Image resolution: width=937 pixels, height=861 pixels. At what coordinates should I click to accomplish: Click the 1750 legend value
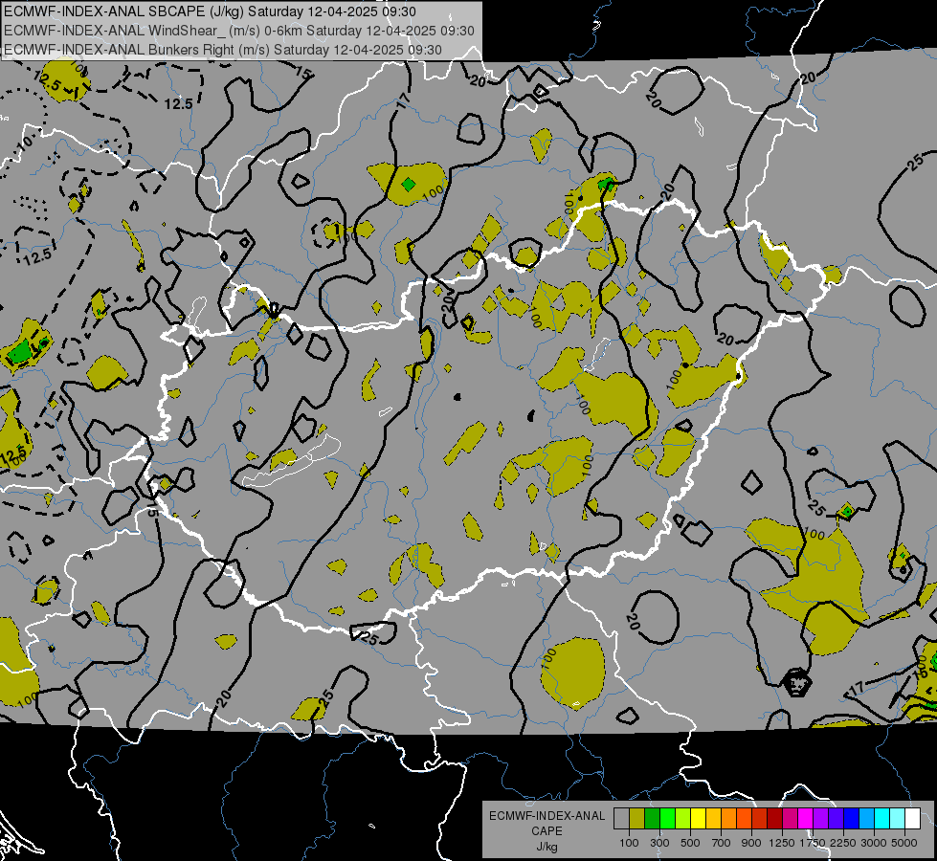point(813,843)
